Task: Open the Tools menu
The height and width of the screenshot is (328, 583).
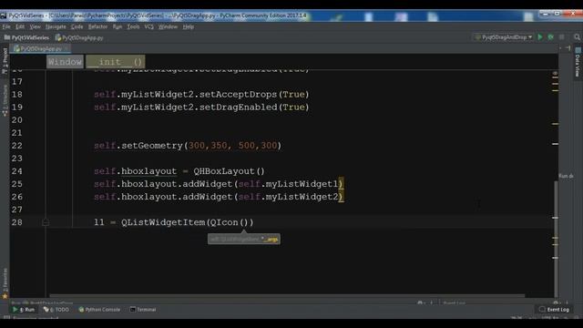Action: point(133,26)
